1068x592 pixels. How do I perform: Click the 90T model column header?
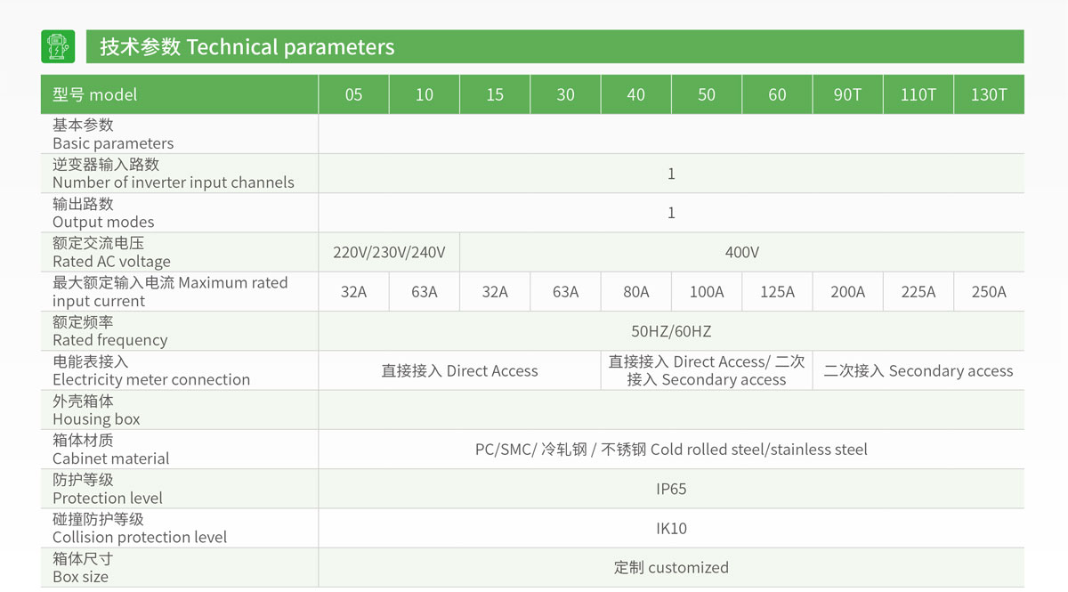(847, 94)
